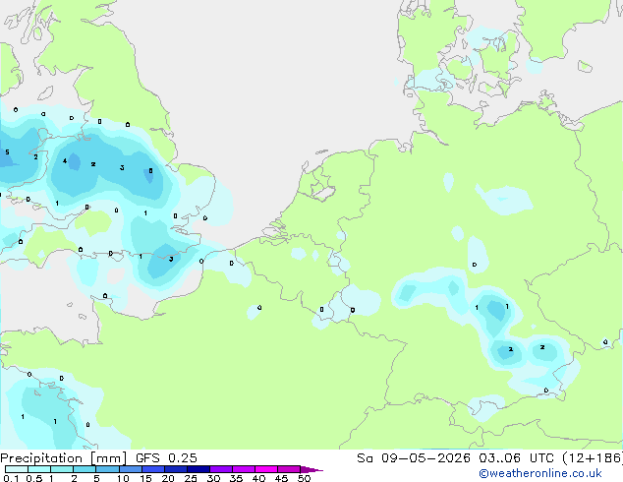Click the "4" precipitation value over Wales
This screenshot has width=623, height=482.
point(65,161)
